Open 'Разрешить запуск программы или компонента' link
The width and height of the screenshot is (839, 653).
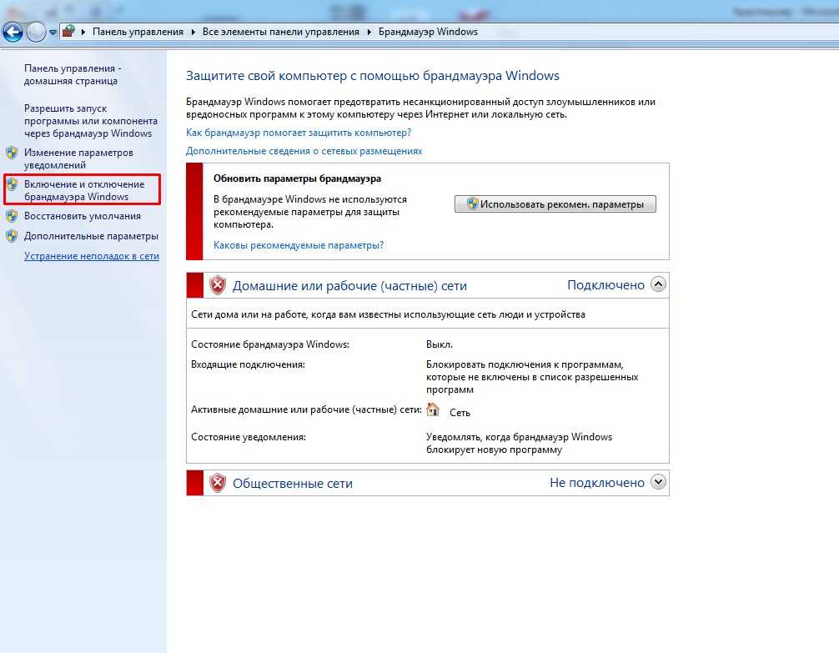click(x=90, y=120)
